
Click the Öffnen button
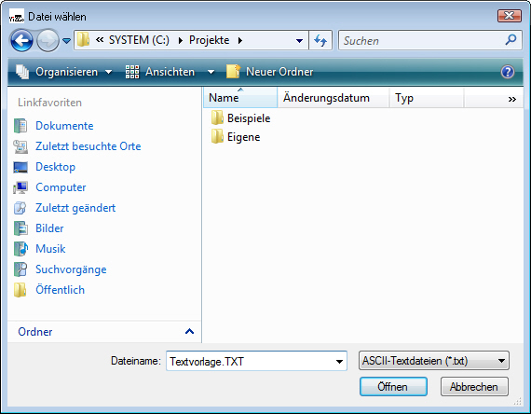tap(393, 387)
